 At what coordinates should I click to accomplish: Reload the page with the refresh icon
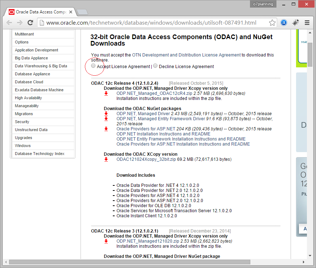click(x=30, y=23)
